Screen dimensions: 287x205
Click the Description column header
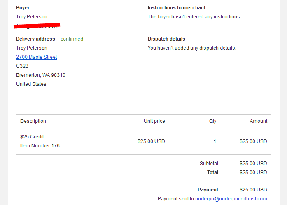[33, 121]
